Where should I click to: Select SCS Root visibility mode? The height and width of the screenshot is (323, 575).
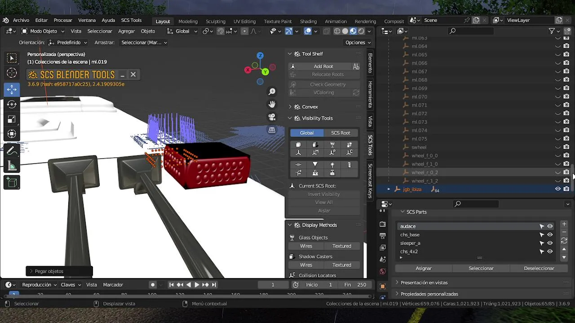pyautogui.click(x=341, y=133)
